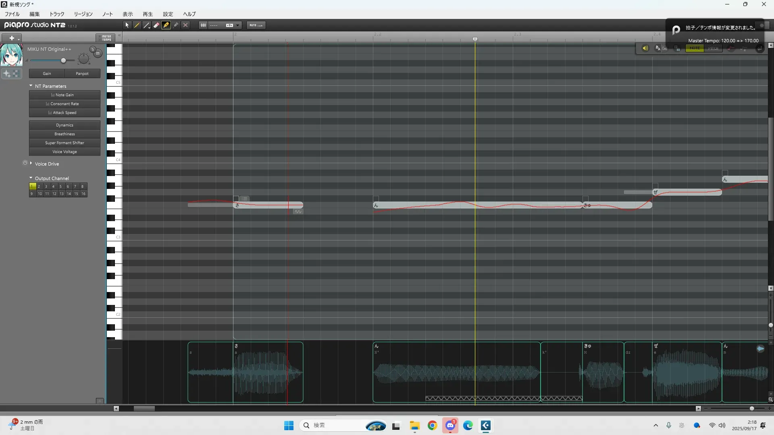774x435 pixels.
Task: Click the speaker preview icon
Action: pyautogui.click(x=645, y=48)
